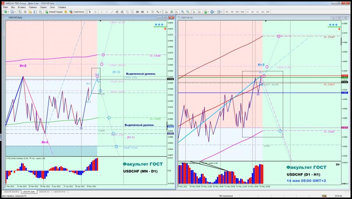Pick the rectangle drawing tool
This screenshot has height=199, width=352.
tap(142, 12)
